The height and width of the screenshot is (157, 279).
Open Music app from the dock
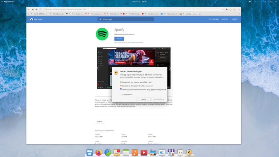(x=135, y=152)
